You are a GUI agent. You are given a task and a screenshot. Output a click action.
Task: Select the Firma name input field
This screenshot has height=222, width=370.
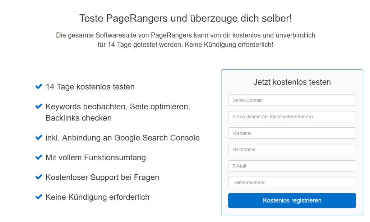[x=292, y=117]
